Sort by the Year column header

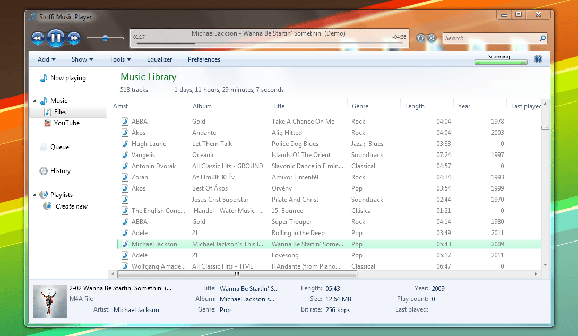pos(464,106)
